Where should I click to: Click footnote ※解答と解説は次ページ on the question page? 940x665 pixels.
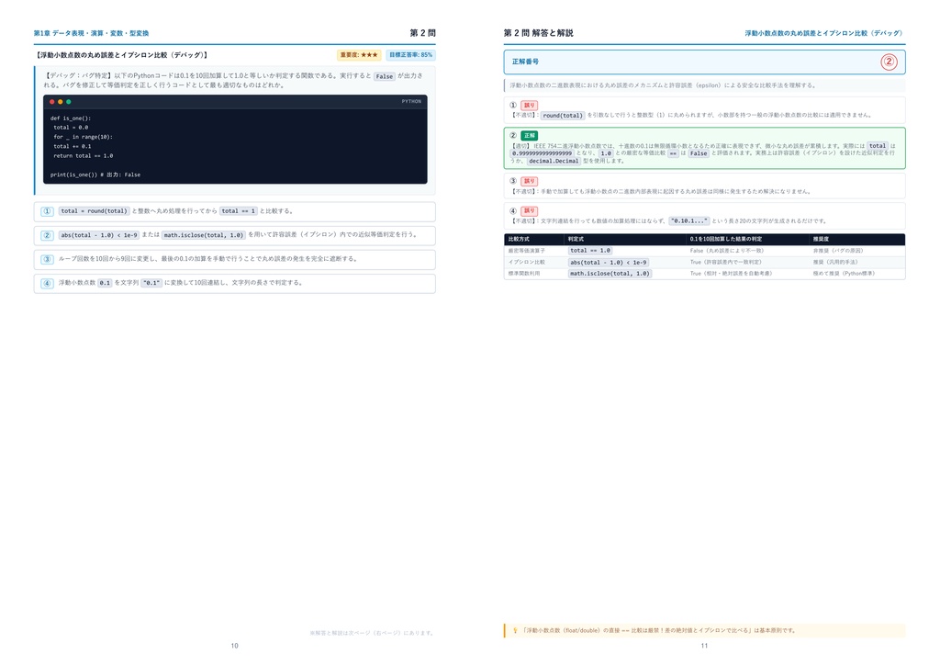pos(373,633)
